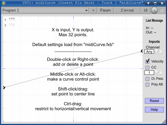
Task: Click the 'Max 32 points.' text
Action: [73, 35]
